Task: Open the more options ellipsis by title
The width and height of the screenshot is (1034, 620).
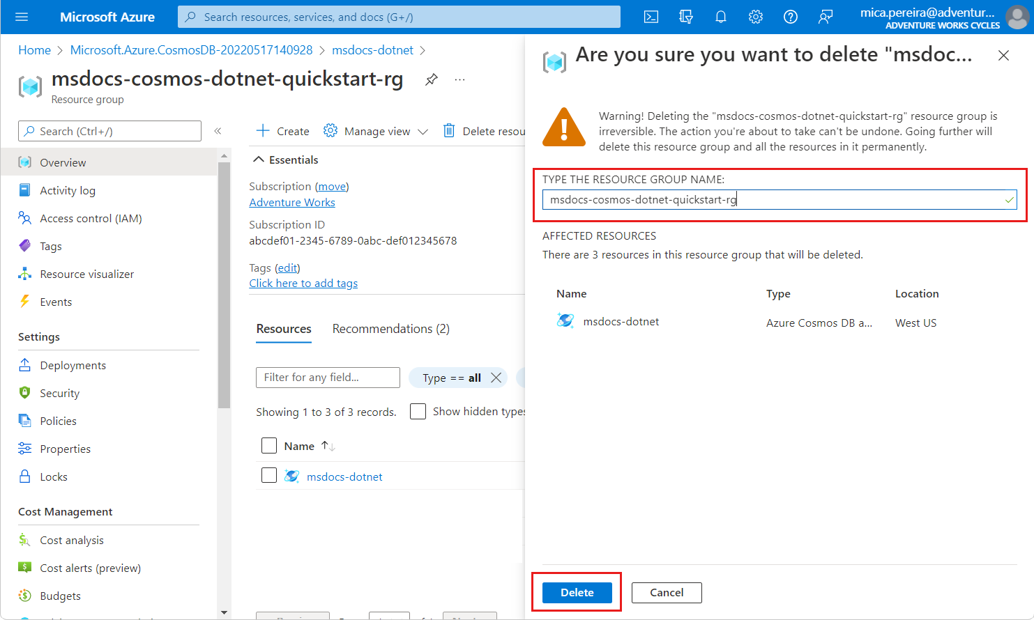Action: coord(459,79)
